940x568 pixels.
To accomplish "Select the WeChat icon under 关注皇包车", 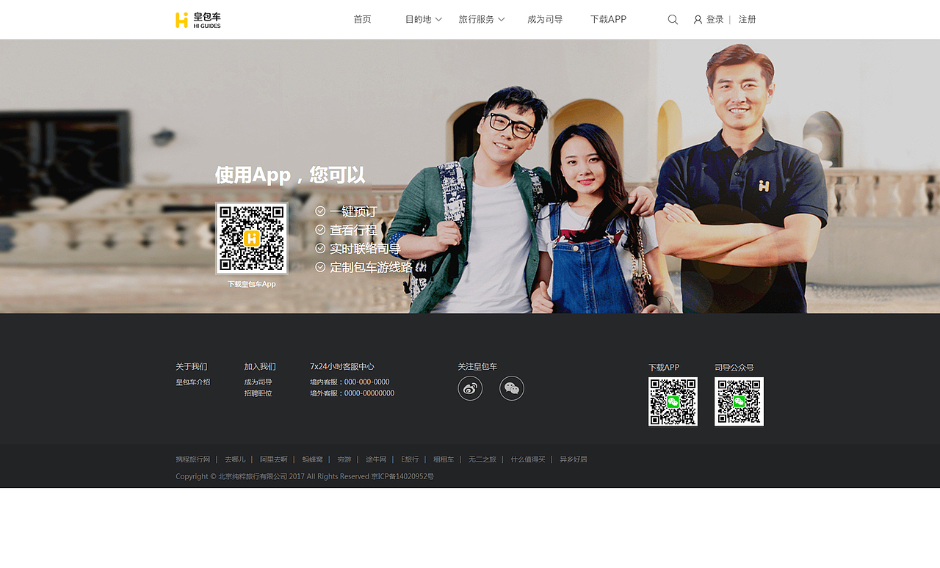I will tap(511, 388).
